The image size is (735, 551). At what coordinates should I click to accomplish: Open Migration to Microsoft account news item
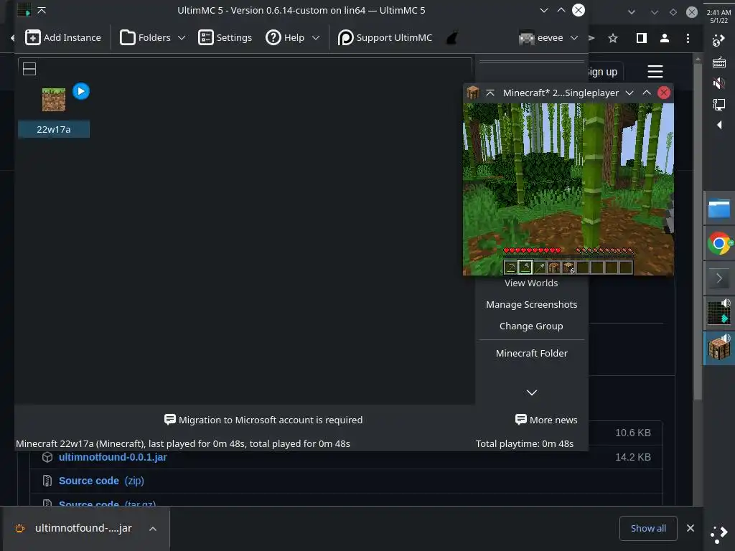263,420
